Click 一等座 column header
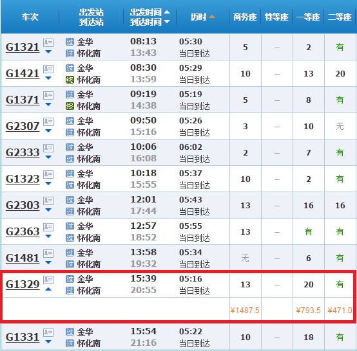 (x=308, y=17)
